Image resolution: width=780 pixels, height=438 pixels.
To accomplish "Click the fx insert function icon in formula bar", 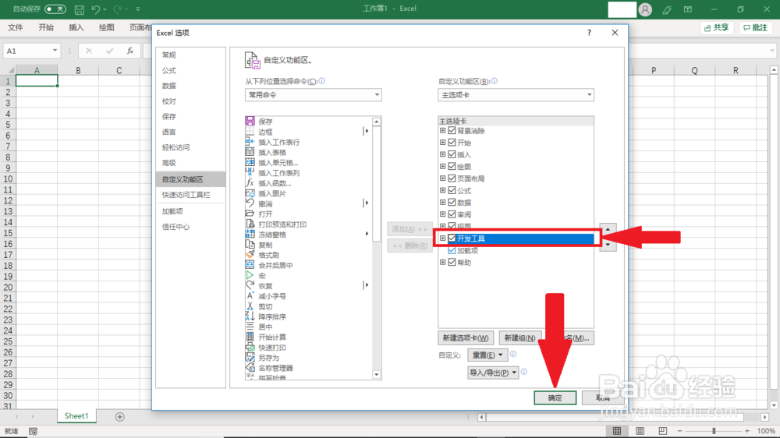I will tap(129, 51).
